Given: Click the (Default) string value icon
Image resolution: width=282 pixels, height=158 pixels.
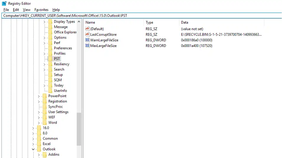Looking at the screenshot, I should pyautogui.click(x=87, y=29).
